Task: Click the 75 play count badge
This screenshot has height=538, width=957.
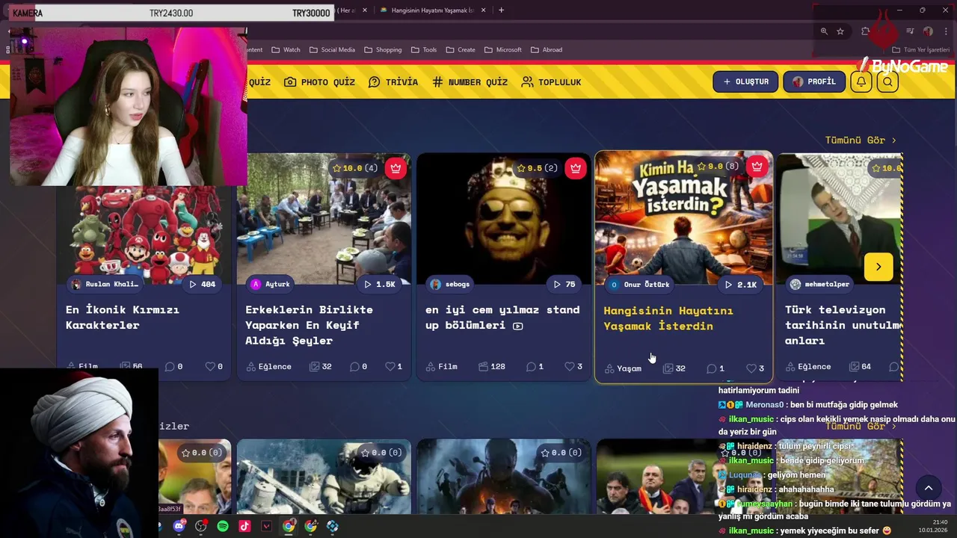Action: pos(564,284)
